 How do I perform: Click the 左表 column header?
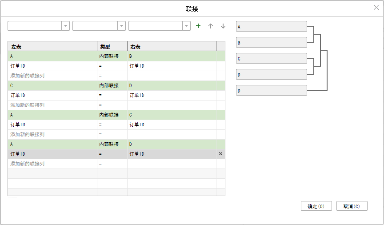coord(52,46)
